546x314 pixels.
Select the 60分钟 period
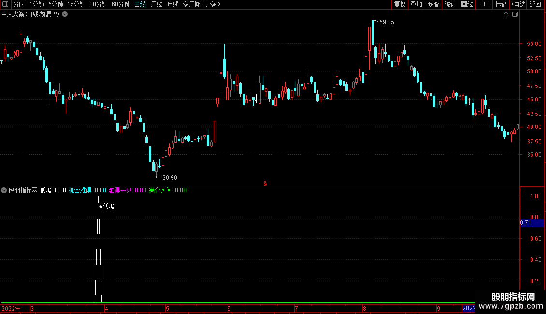[120, 4]
